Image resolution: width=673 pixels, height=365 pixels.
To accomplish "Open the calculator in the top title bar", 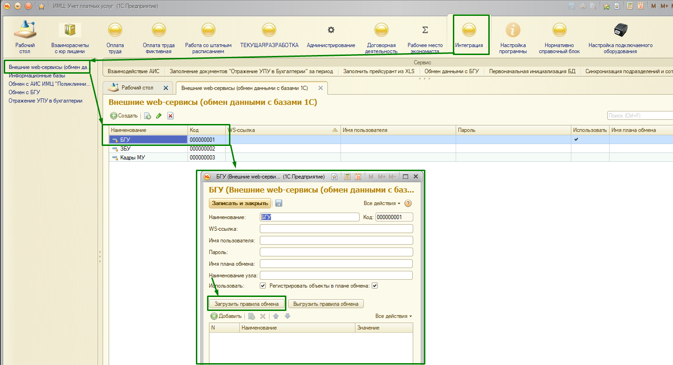I will point(630,6).
